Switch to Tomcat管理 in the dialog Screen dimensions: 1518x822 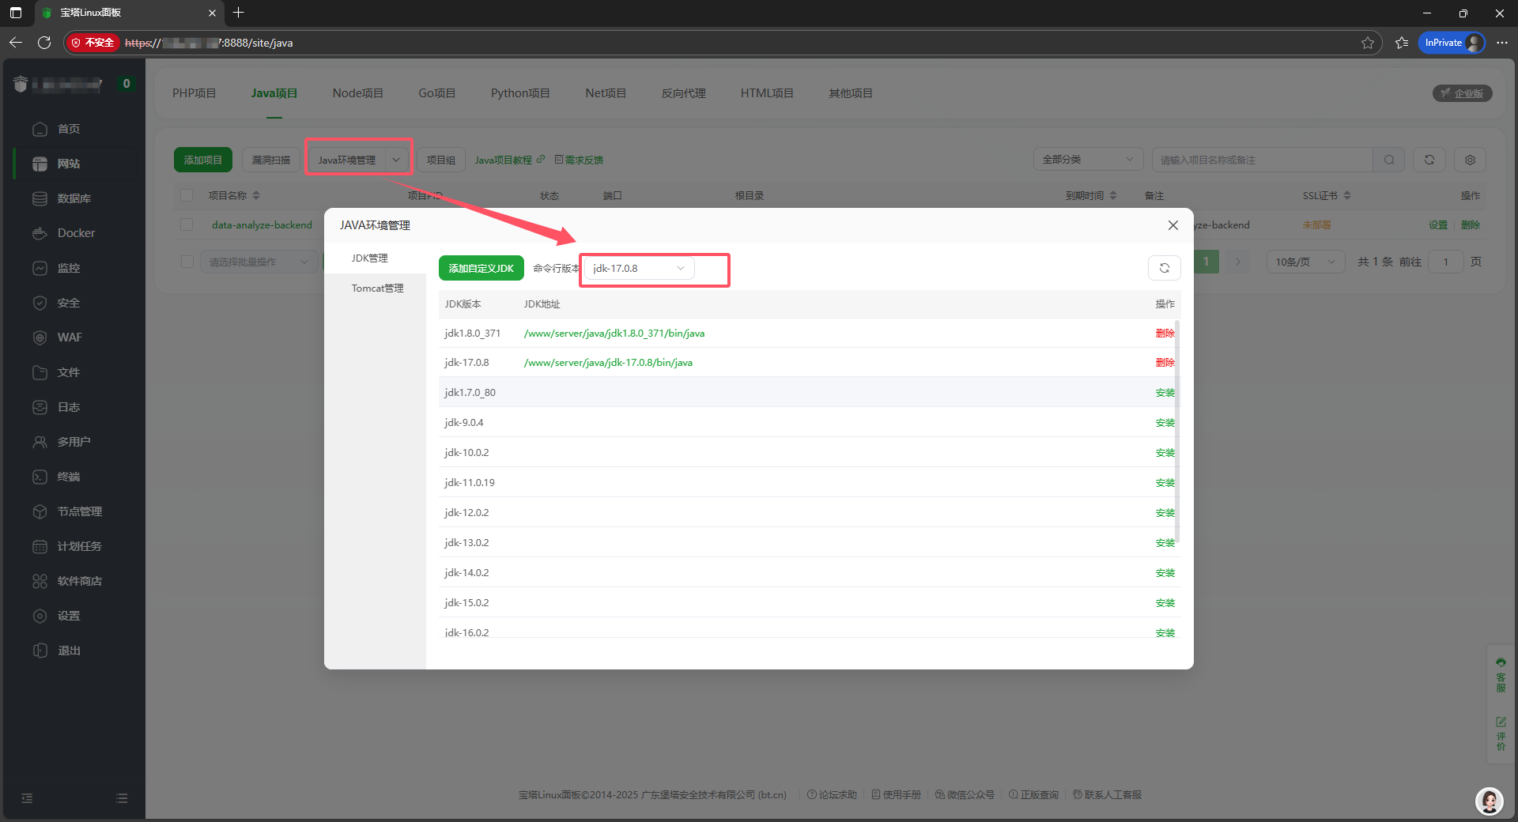(x=378, y=288)
